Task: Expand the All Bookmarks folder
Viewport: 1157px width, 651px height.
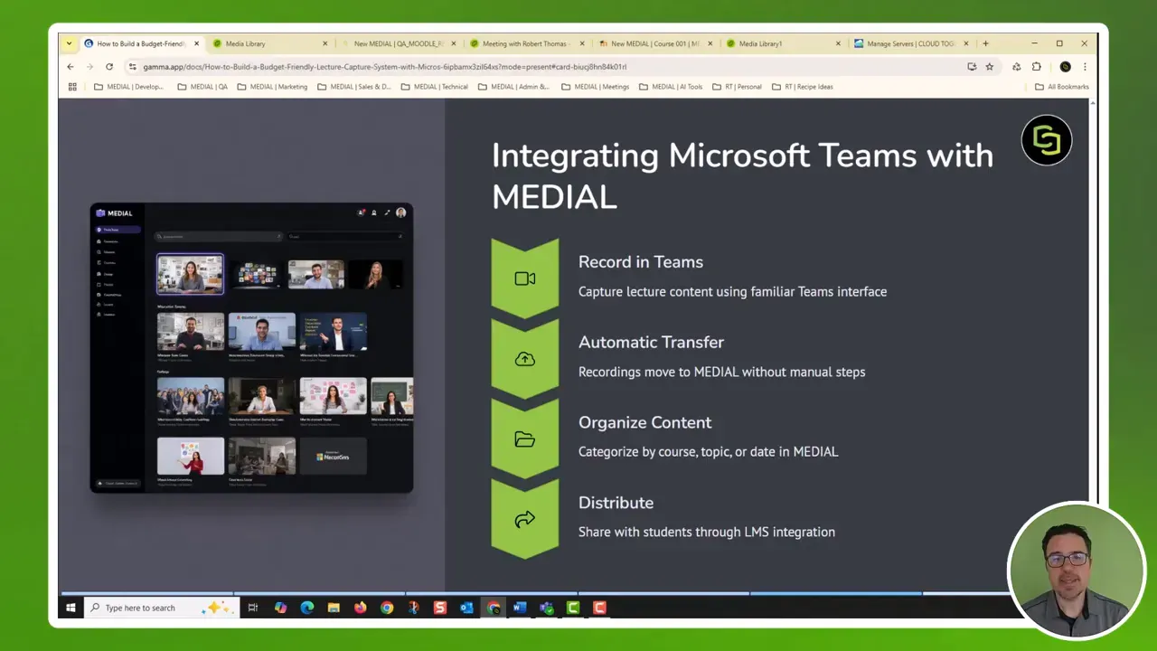Action: [1061, 87]
